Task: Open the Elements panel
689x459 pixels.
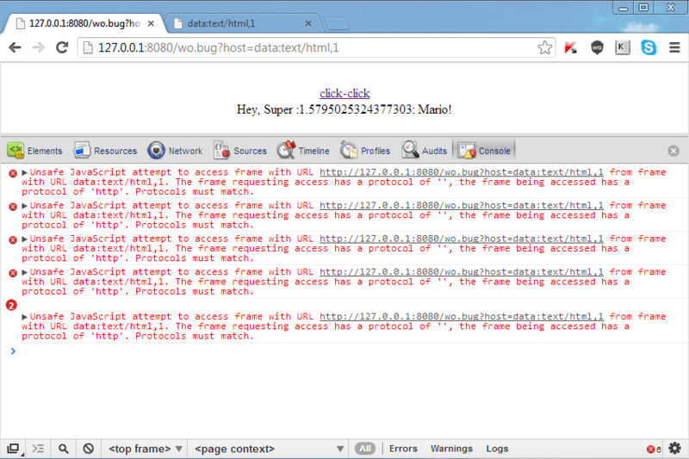Action: 35,151
